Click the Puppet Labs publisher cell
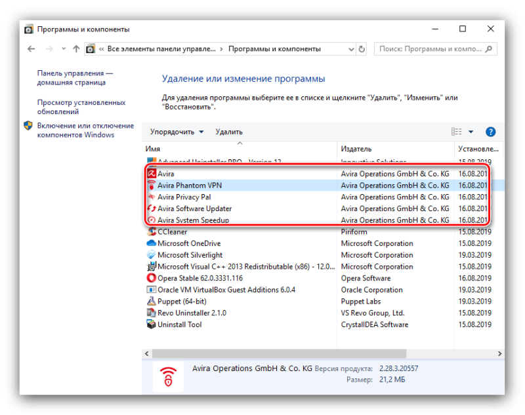This screenshot has width=525, height=415. pyautogui.click(x=360, y=302)
